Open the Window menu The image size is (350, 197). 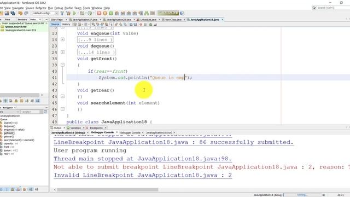coord(97,8)
